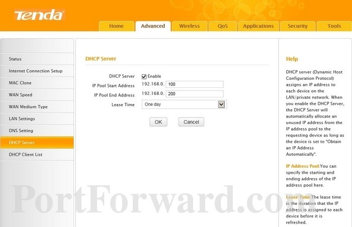Open the Security tab

(x=297, y=26)
